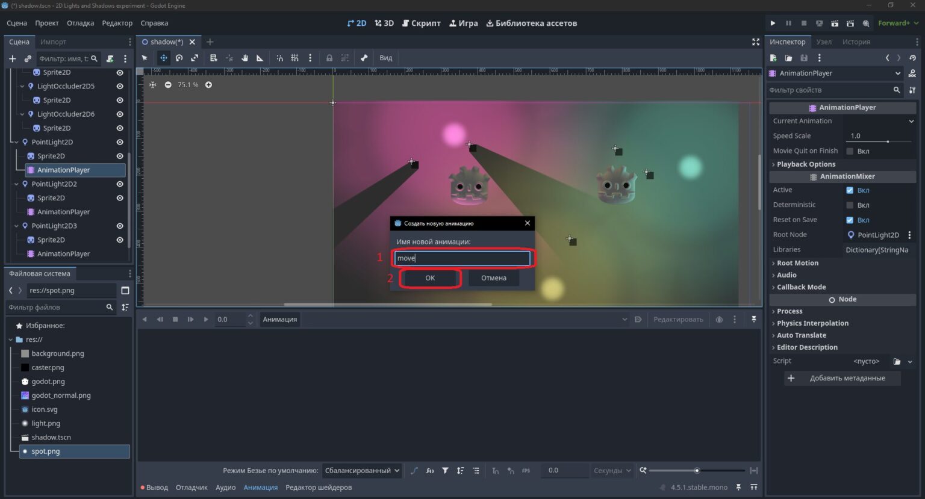The width and height of the screenshot is (925, 499).
Task: Open Библиотека ассетов
Action: tap(532, 23)
